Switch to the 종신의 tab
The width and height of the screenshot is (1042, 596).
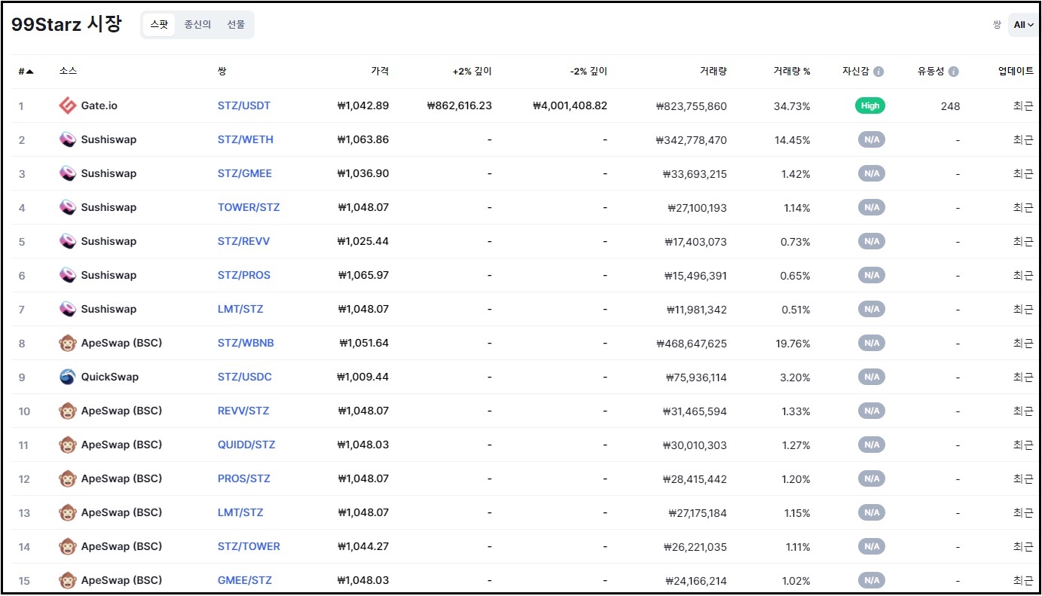point(197,25)
